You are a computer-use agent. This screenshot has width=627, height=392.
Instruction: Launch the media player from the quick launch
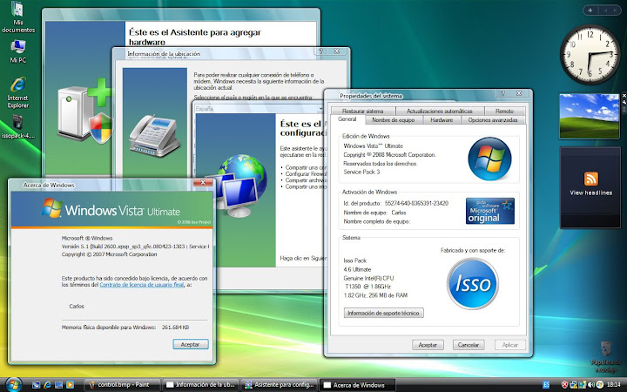pyautogui.click(x=70, y=385)
